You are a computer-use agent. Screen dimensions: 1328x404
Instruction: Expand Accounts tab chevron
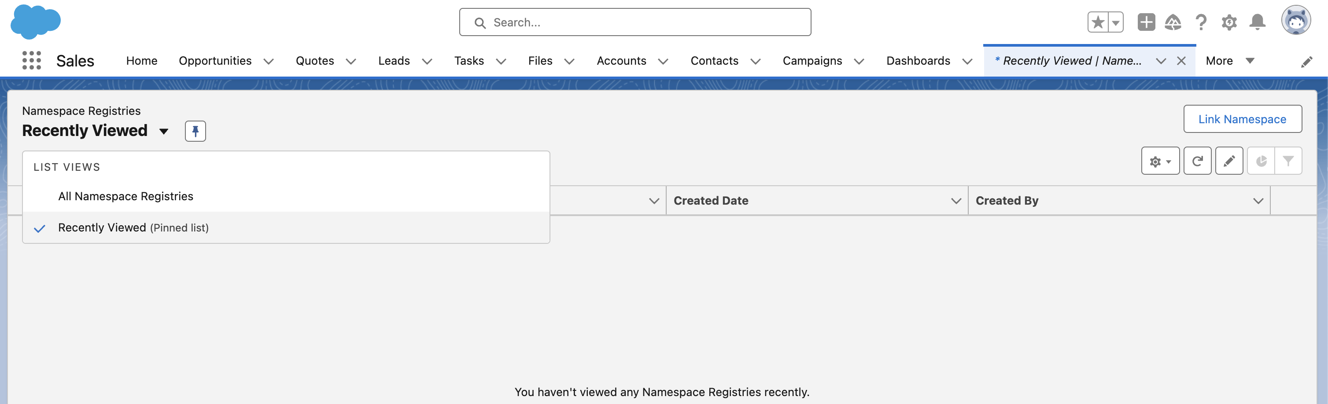664,61
